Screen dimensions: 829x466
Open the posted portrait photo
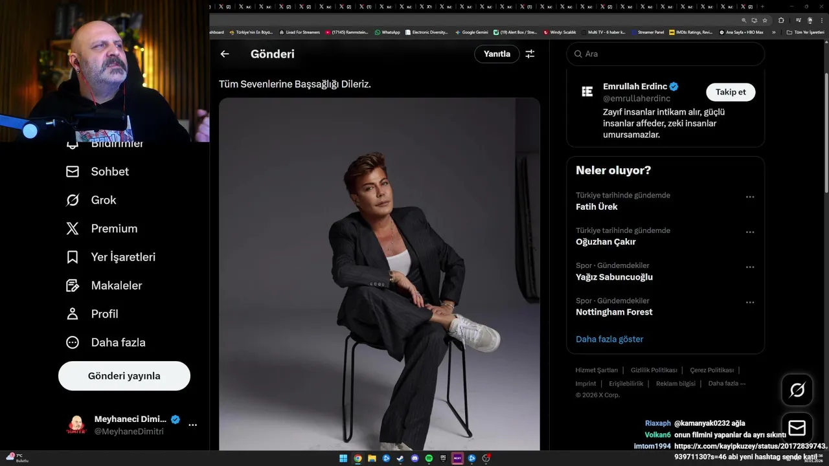379,274
